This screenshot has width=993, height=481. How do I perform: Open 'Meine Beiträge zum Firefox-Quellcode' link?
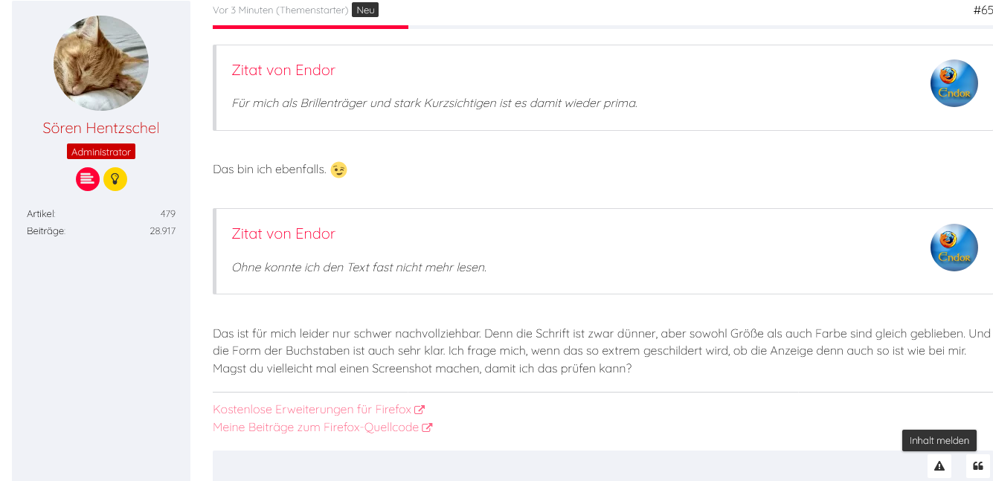coord(322,427)
